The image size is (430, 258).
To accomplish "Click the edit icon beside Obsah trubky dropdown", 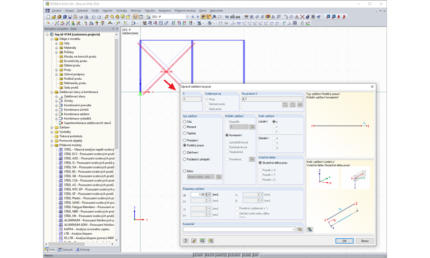I will [x=218, y=177].
